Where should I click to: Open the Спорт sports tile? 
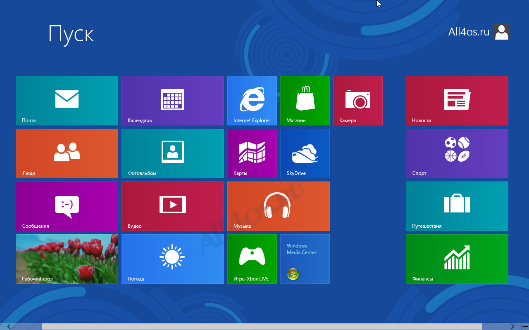(457, 153)
